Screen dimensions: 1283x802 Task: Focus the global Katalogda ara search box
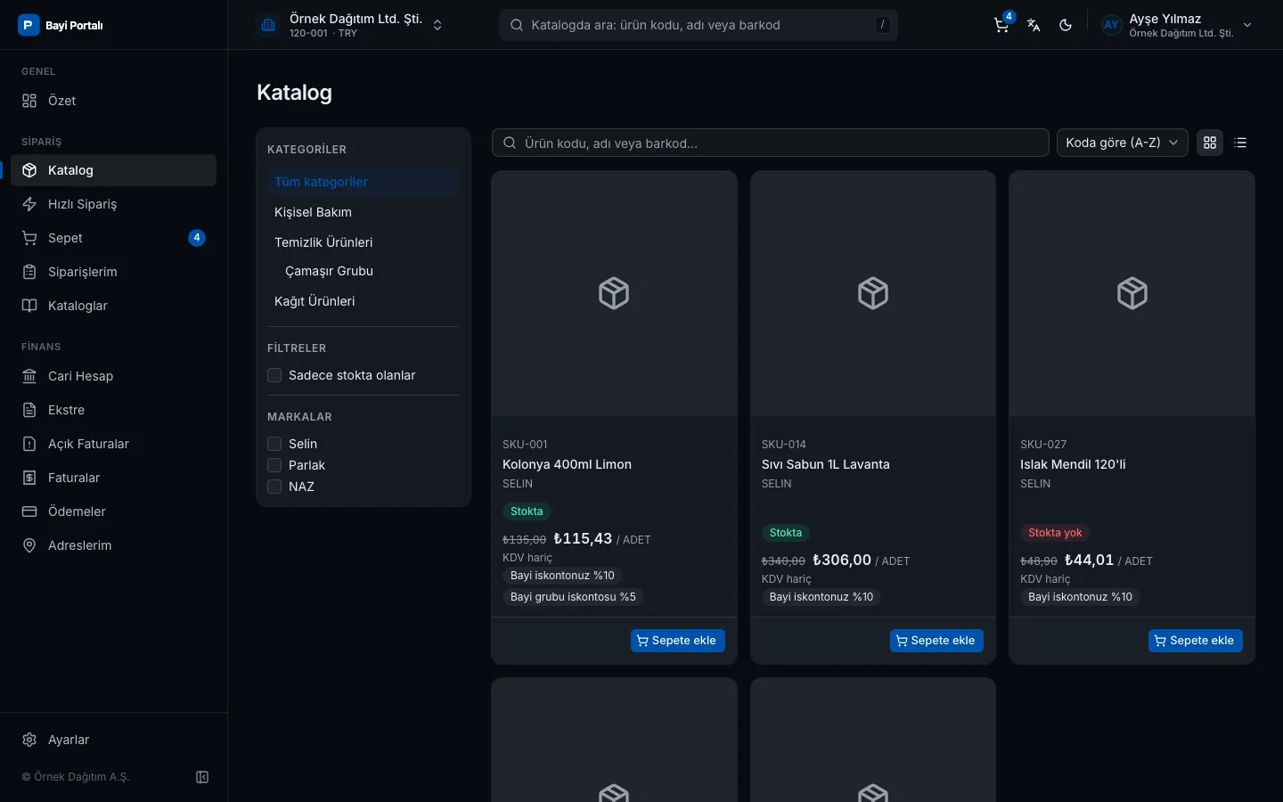699,25
